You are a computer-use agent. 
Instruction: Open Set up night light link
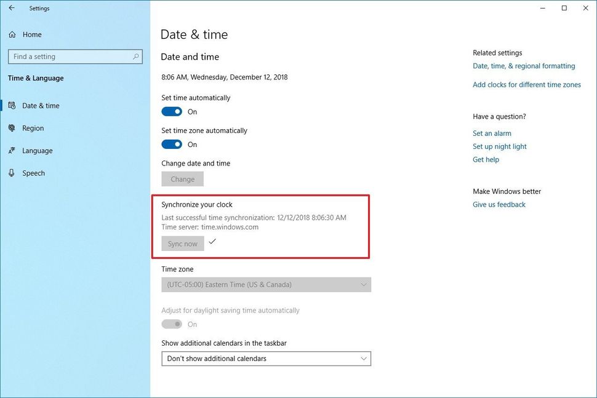click(x=499, y=146)
